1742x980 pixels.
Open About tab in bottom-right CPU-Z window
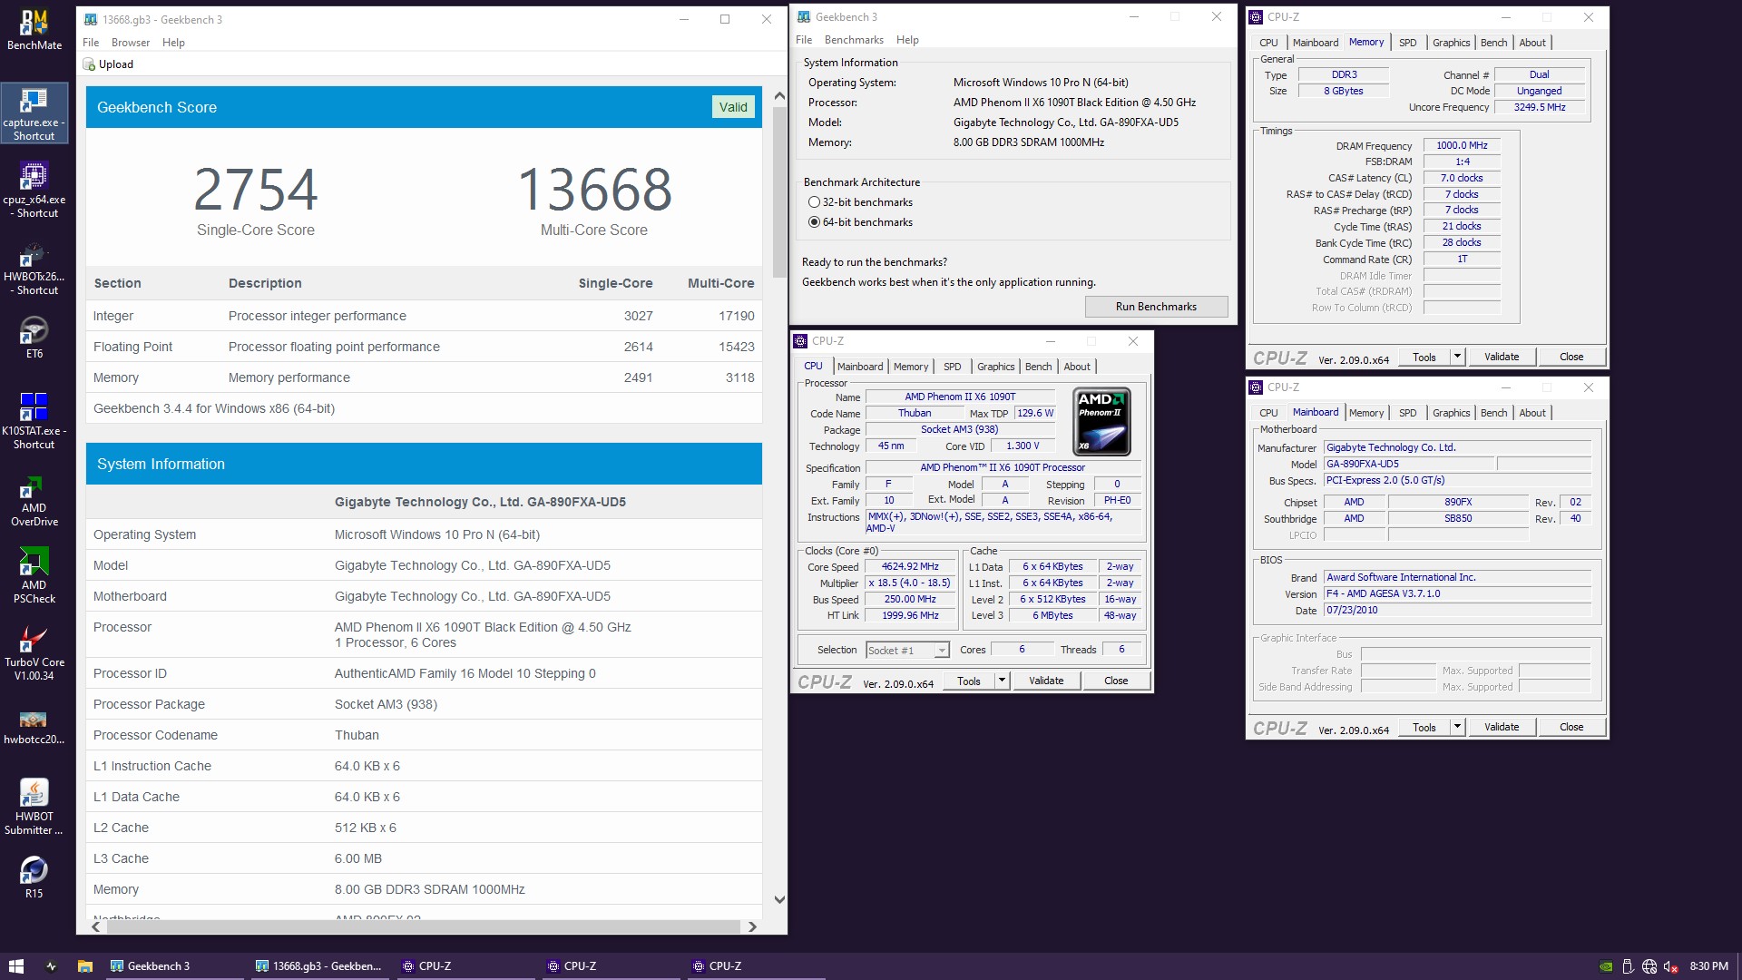(x=1532, y=413)
